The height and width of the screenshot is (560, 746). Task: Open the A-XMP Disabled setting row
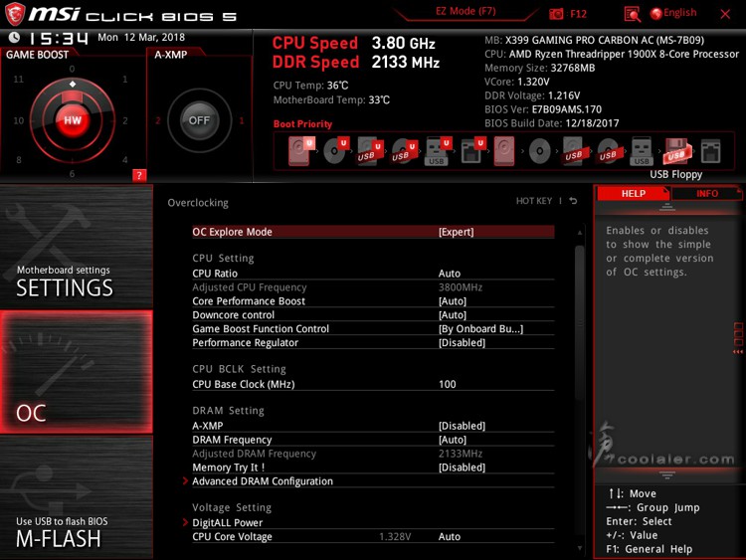click(x=373, y=426)
